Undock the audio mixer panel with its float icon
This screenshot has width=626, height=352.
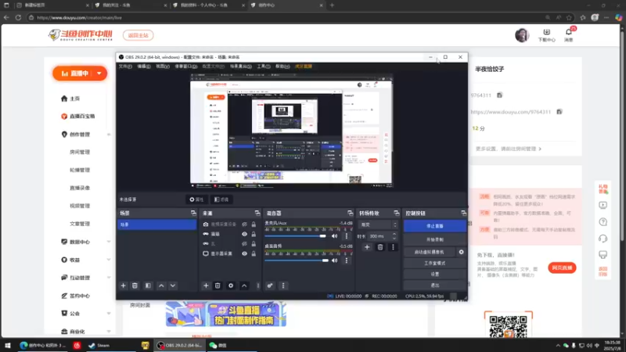point(350,213)
